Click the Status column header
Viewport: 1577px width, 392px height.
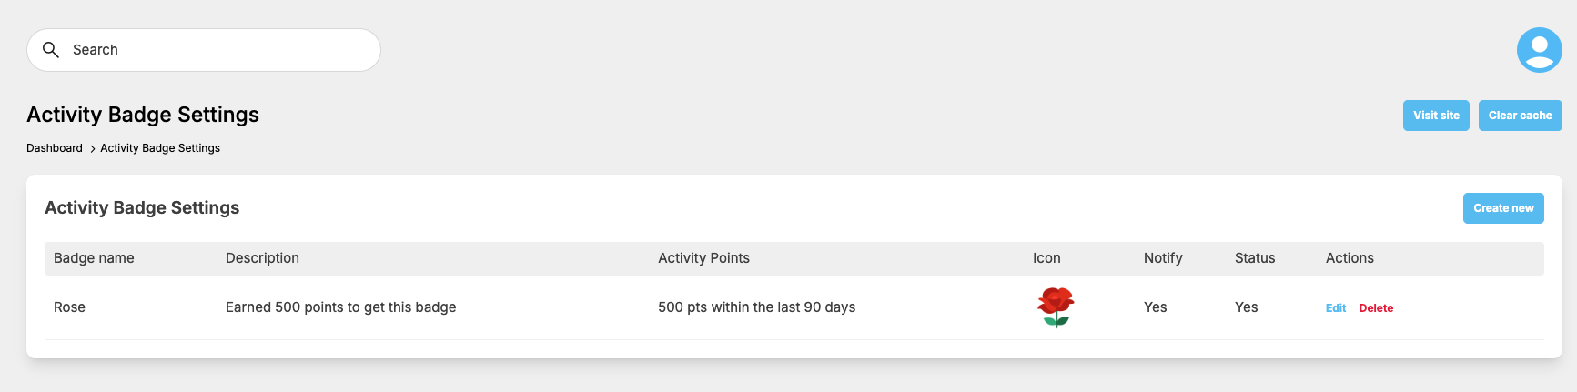coord(1255,258)
